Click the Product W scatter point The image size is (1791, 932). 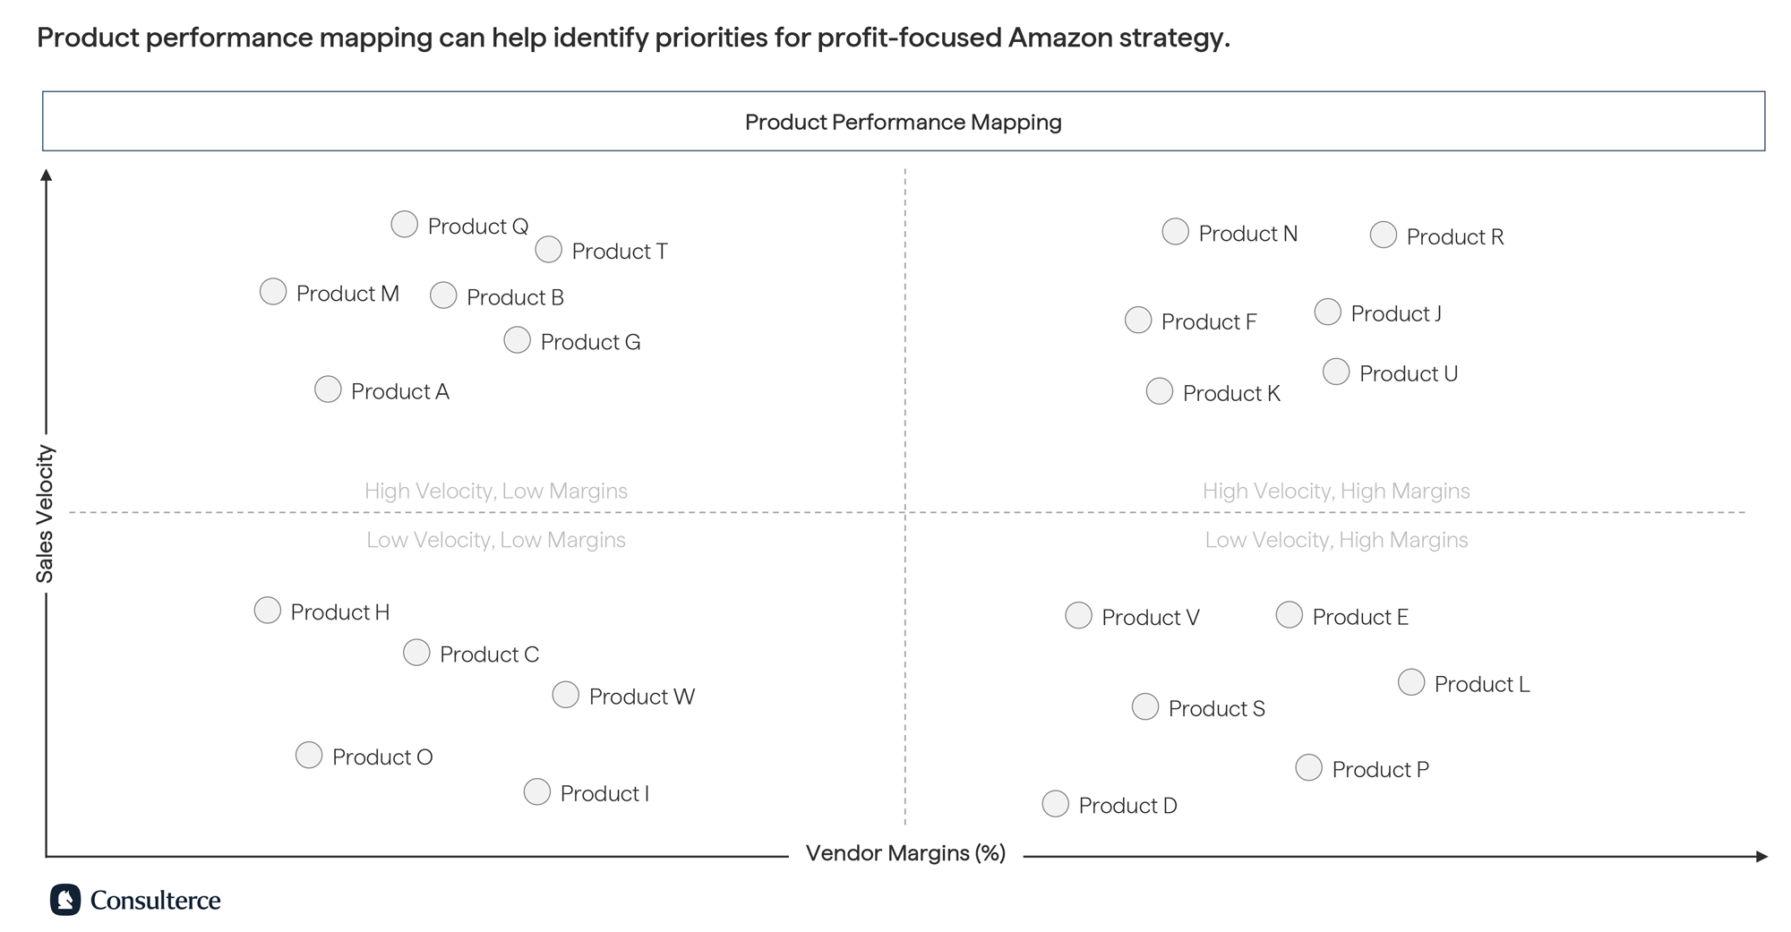pyautogui.click(x=565, y=694)
